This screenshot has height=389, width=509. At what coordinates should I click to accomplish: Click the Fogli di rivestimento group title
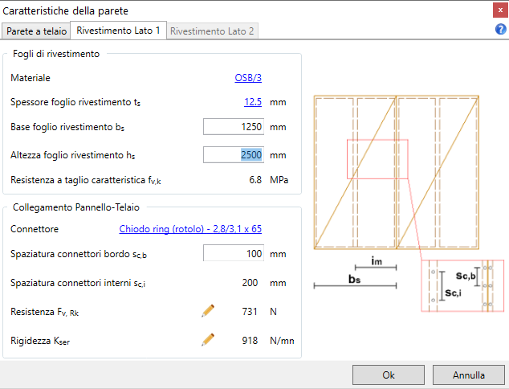(x=56, y=54)
